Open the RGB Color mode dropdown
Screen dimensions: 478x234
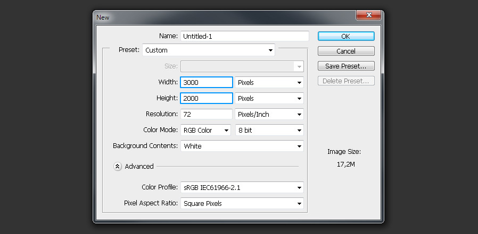coord(205,130)
